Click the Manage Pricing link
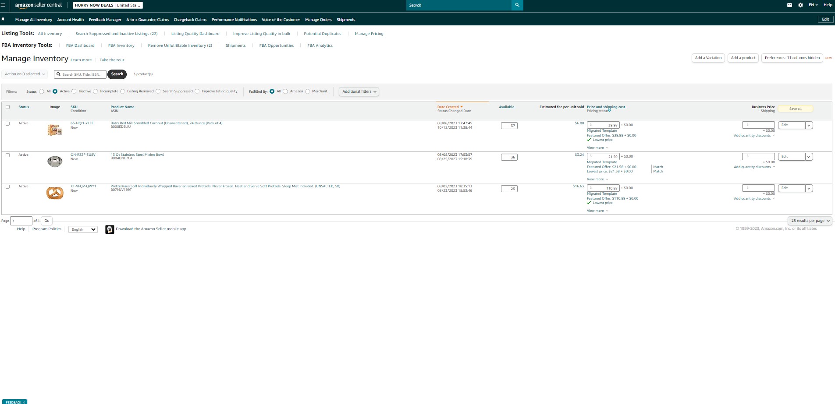 369,34
